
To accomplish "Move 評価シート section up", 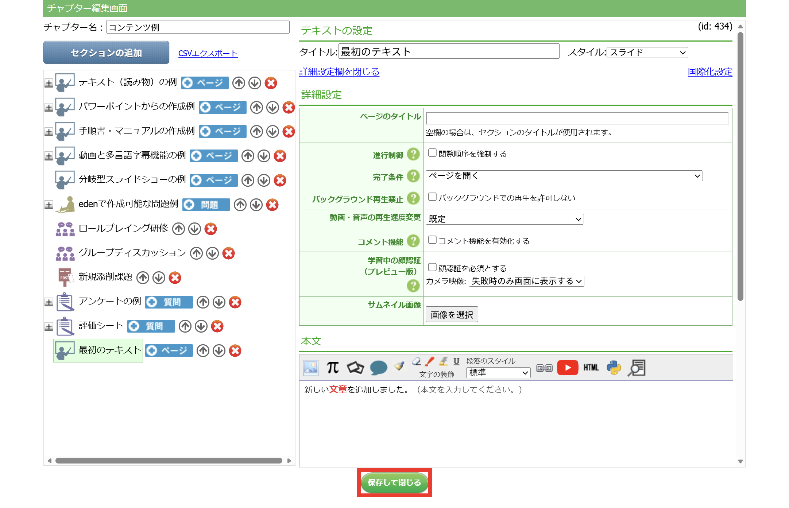I will point(185,326).
